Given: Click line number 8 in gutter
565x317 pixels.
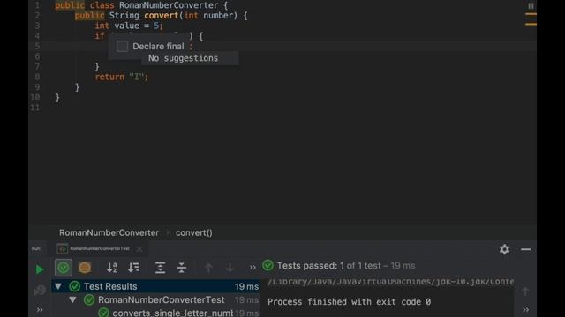Looking at the screenshot, I should [37, 77].
